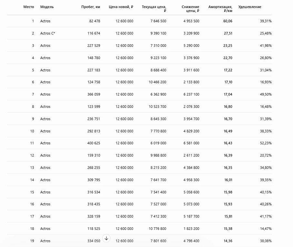Sort by the Модель column header
This screenshot has height=247, width=293.
[47, 7]
